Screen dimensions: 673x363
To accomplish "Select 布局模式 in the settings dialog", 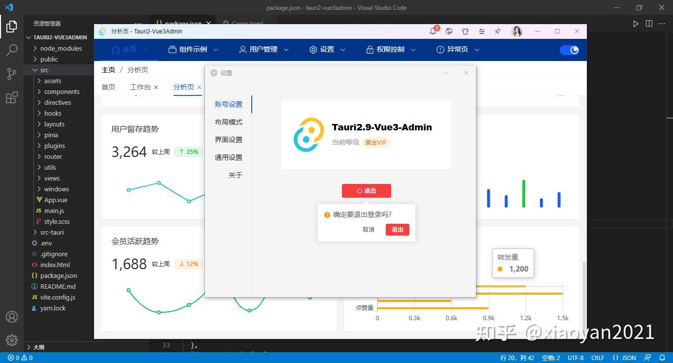I will pos(230,121).
